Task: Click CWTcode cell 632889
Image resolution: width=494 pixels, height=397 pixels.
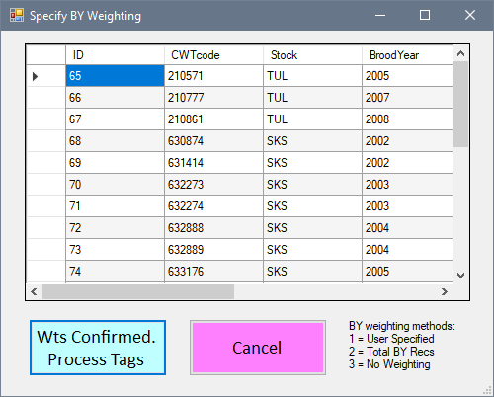Action: click(x=213, y=250)
